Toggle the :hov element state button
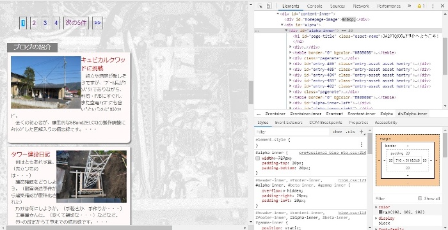448x230 pixels. 337,132
